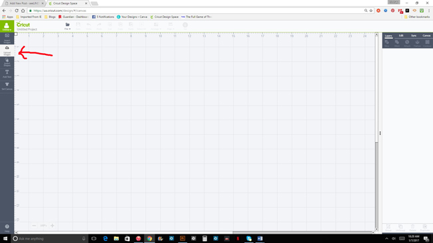This screenshot has height=243, width=433.
Task: Expand the Arrange dropdown in toolbar
Action: pyautogui.click(x=156, y=26)
